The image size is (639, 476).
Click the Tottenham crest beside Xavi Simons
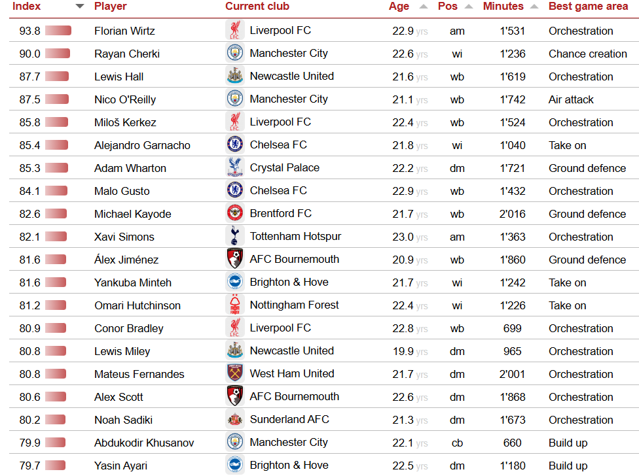[235, 236]
